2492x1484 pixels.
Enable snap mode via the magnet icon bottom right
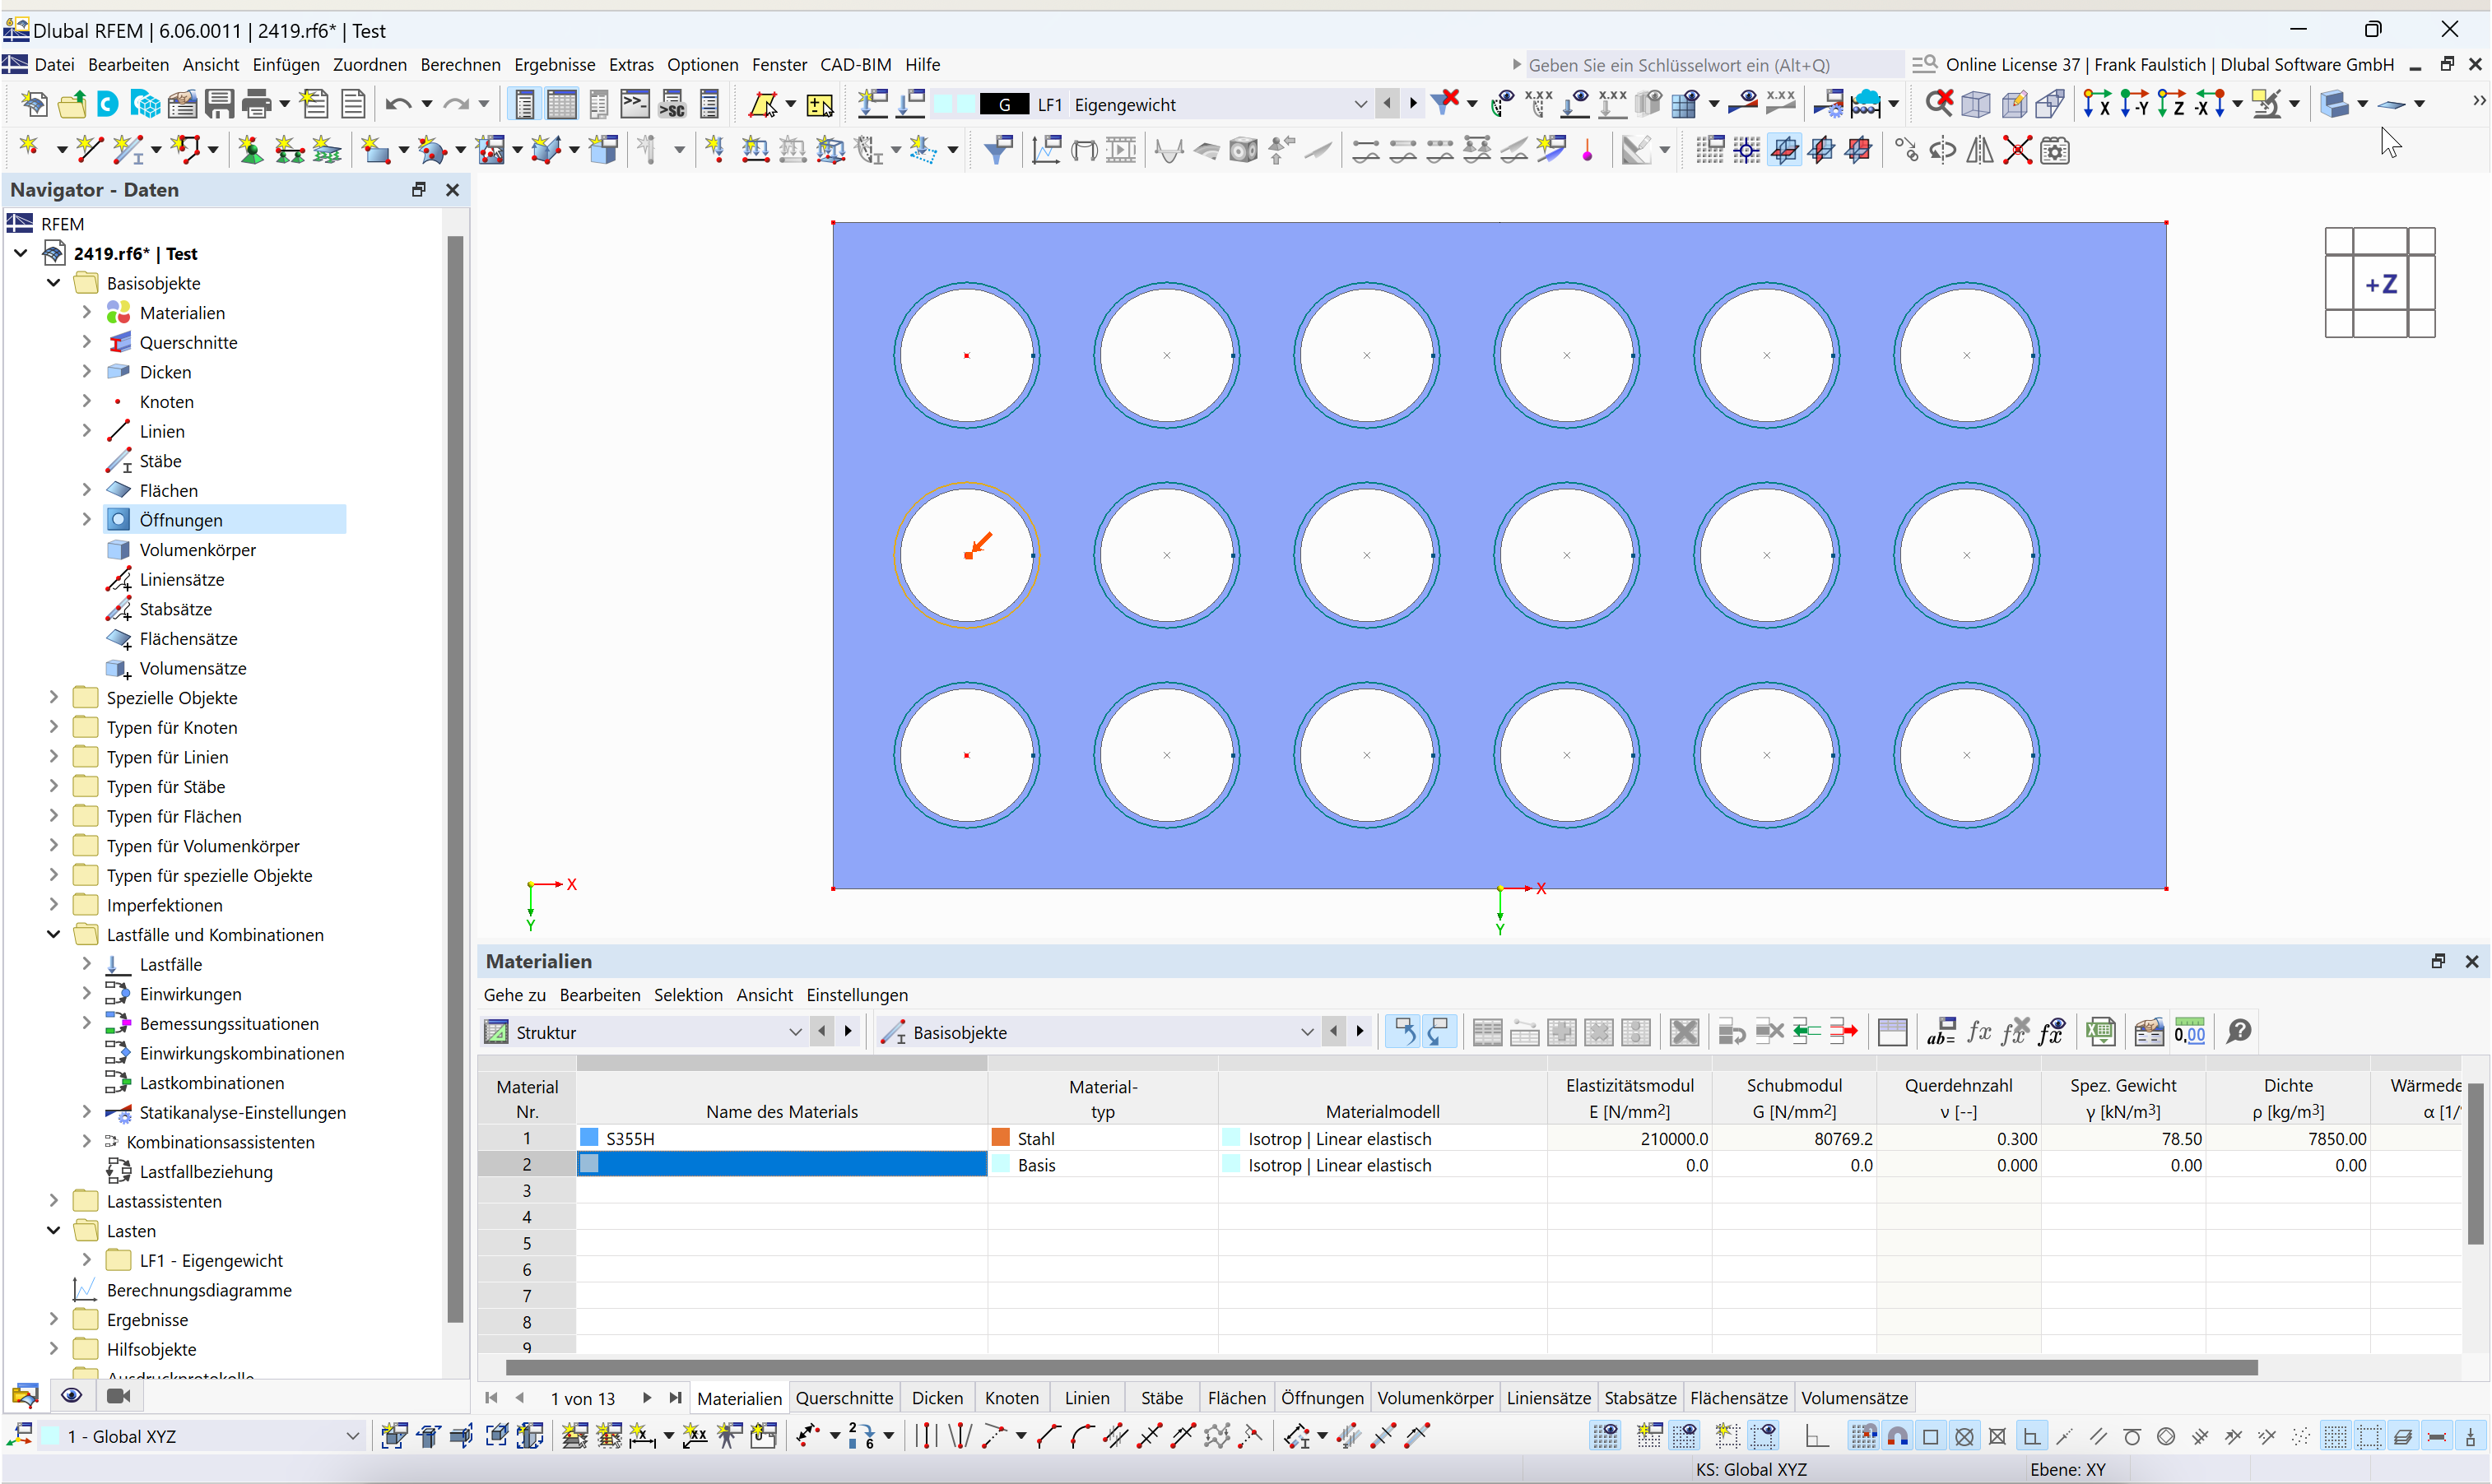pyautogui.click(x=1898, y=1436)
